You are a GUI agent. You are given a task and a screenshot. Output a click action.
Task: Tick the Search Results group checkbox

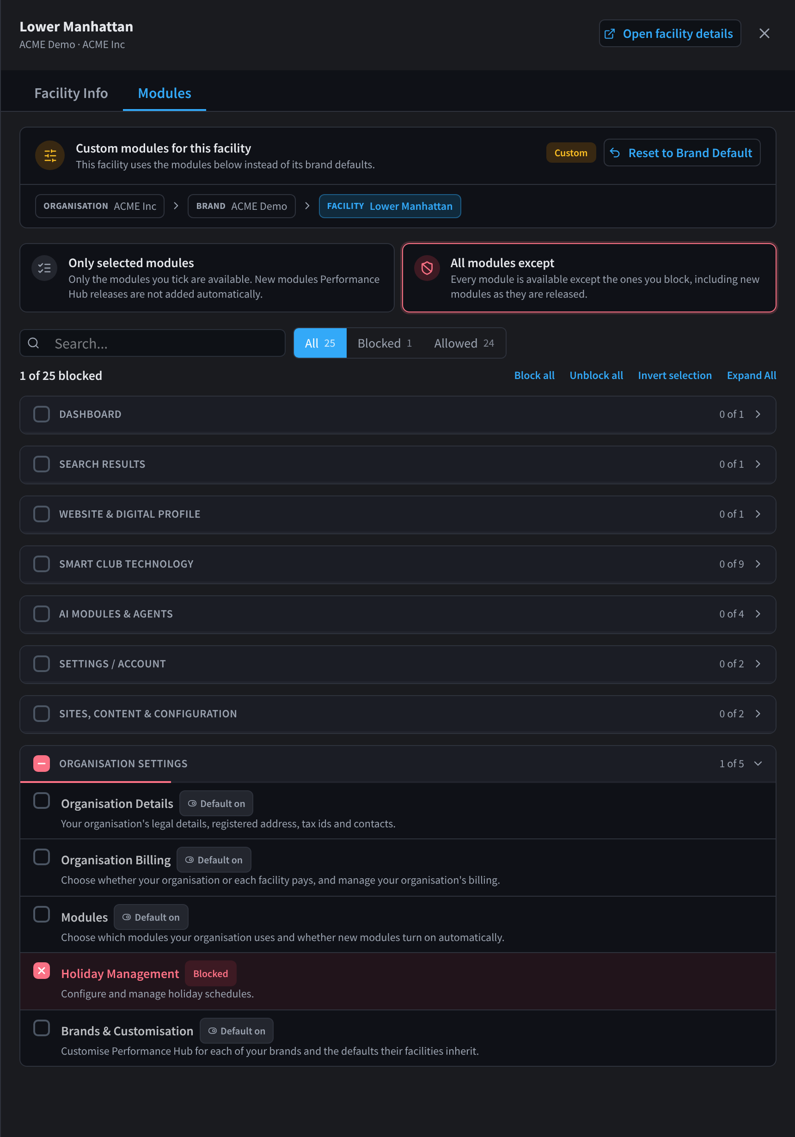42,464
